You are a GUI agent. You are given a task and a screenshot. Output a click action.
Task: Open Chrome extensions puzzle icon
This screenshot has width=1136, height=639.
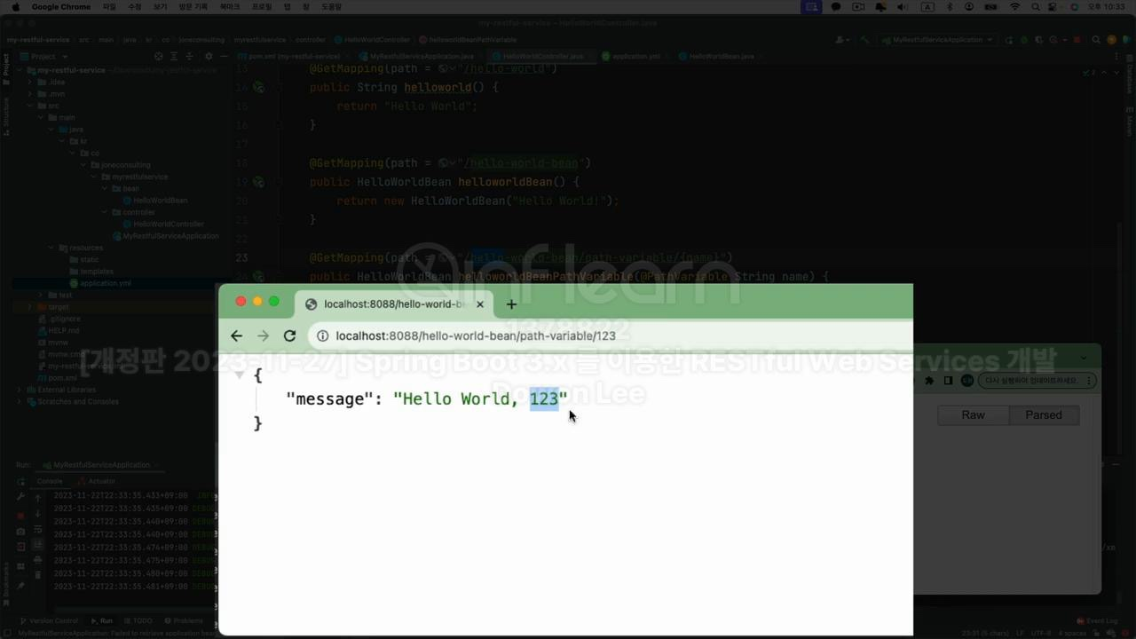[929, 381]
